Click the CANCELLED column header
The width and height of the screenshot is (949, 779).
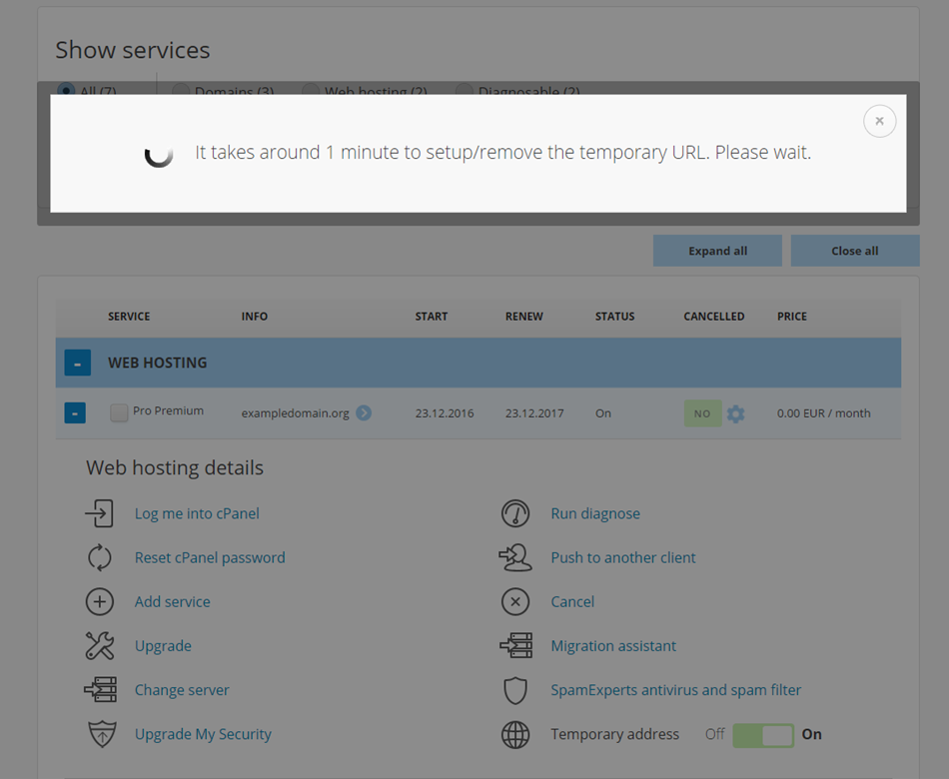coord(714,316)
